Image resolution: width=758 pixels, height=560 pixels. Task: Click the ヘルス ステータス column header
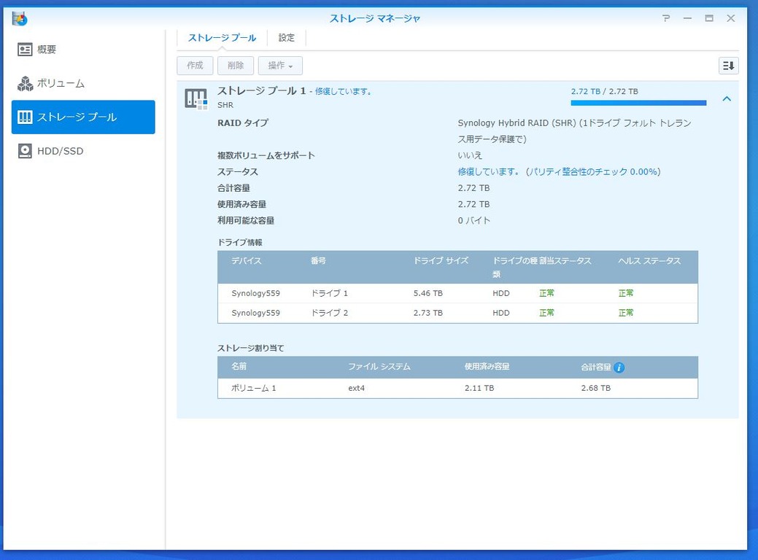(x=649, y=260)
